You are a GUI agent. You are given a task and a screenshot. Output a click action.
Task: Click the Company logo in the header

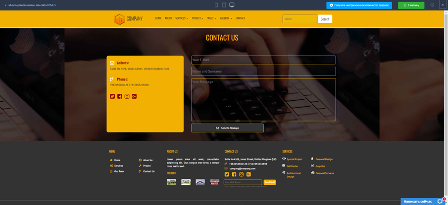point(128,19)
